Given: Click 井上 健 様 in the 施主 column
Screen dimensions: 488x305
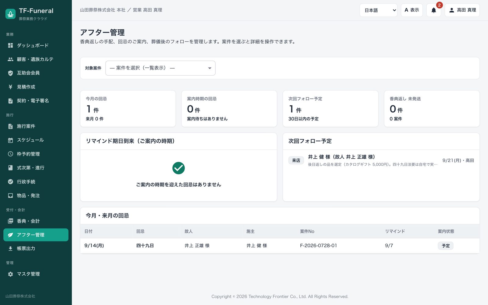Looking at the screenshot, I should pyautogui.click(x=257, y=246).
